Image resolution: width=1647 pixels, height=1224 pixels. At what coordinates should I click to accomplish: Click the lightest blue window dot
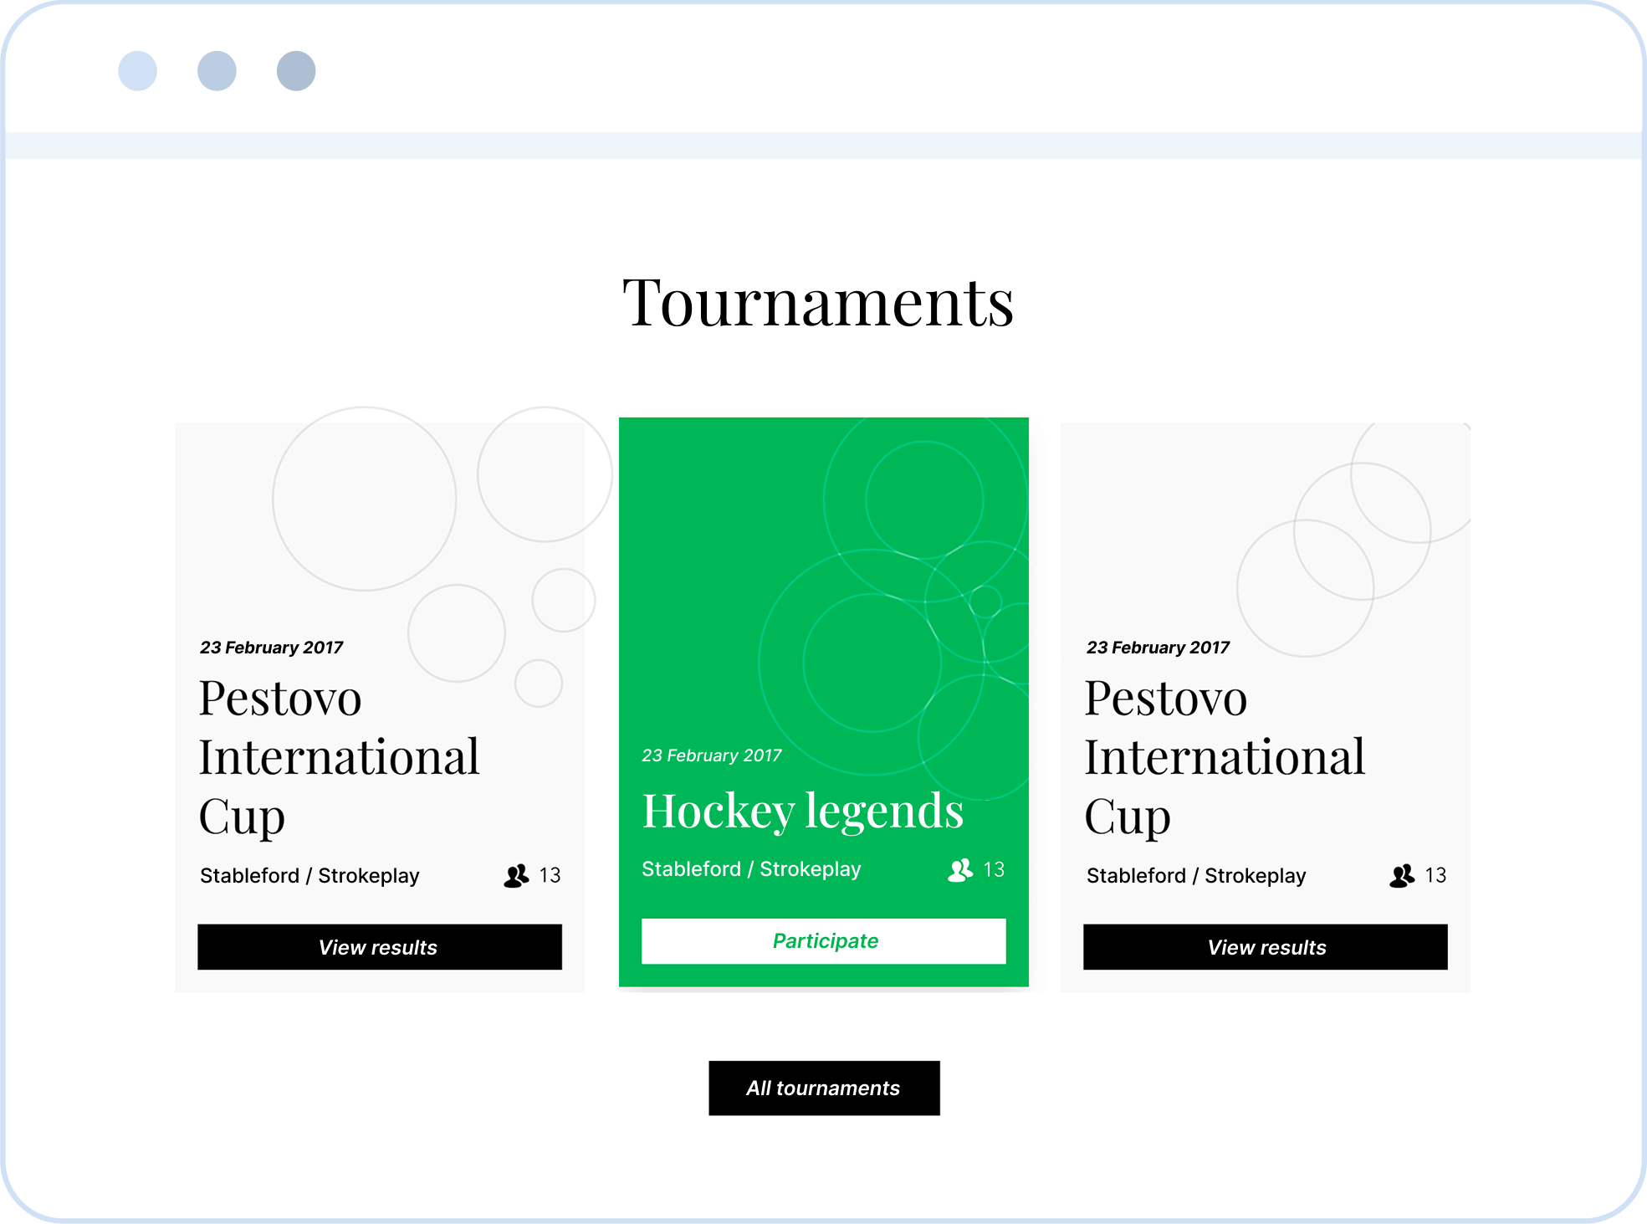coord(138,71)
